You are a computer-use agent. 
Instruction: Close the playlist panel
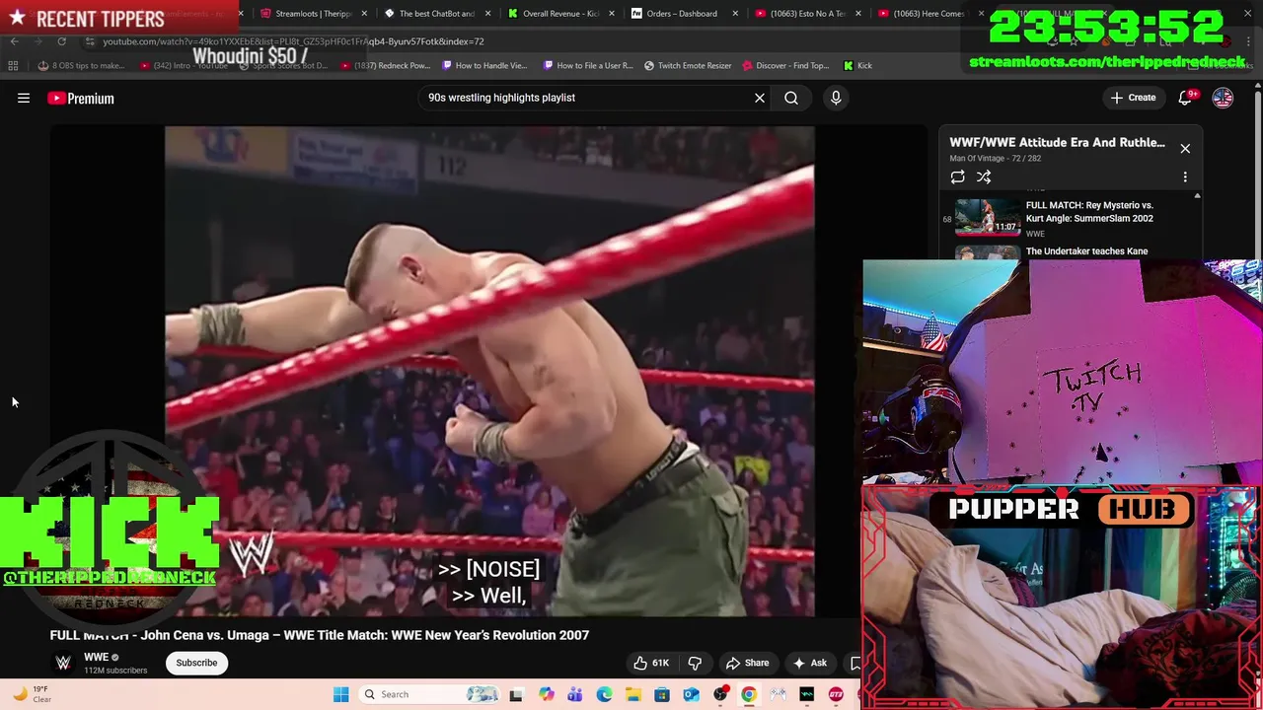click(1185, 148)
